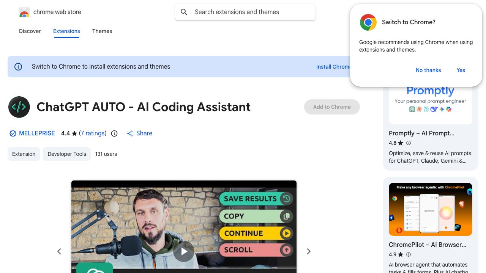Open the 7 ratings link
486x273 pixels.
[x=93, y=133]
